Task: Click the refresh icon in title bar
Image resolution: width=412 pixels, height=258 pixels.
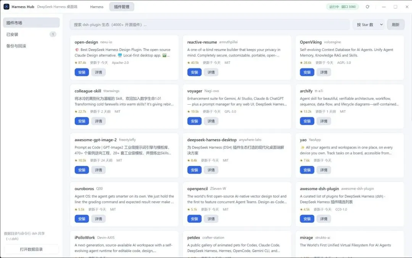Action: coord(367,6)
